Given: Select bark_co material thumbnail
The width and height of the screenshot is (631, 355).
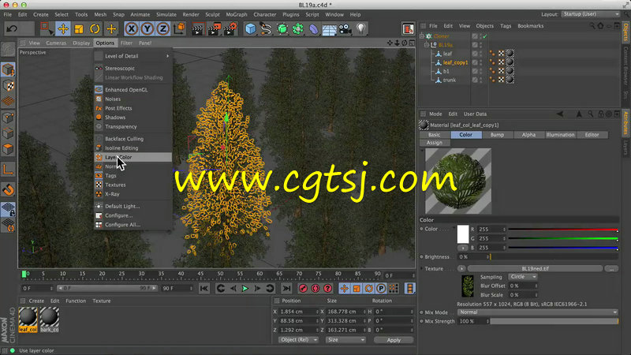Looking at the screenshot, I should tap(49, 320).
